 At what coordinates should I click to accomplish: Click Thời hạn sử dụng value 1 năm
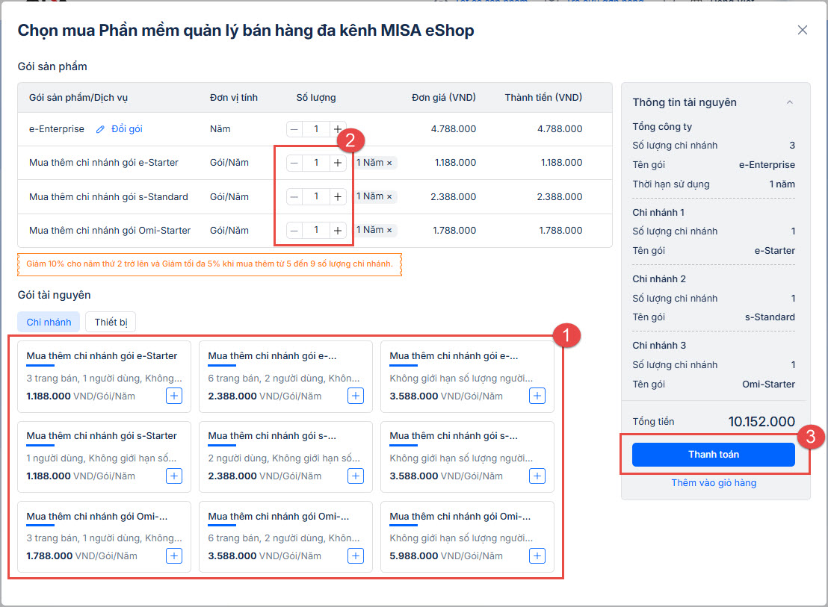[782, 184]
